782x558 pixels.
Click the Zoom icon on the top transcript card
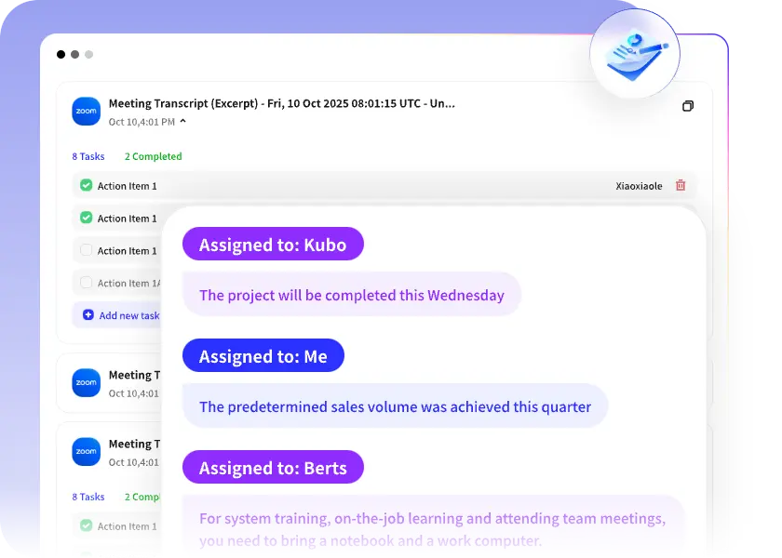86,111
